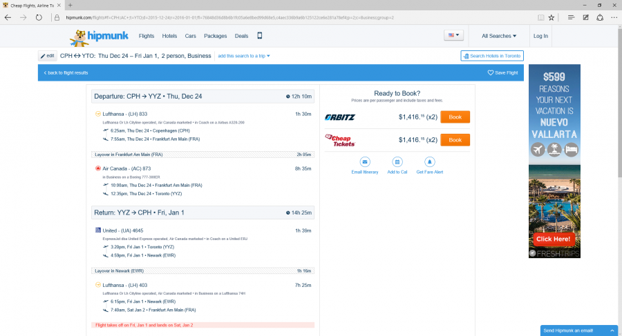Click Layover in Frankfurt Am Main row
Screen dimensions: 622x336
tap(202, 155)
